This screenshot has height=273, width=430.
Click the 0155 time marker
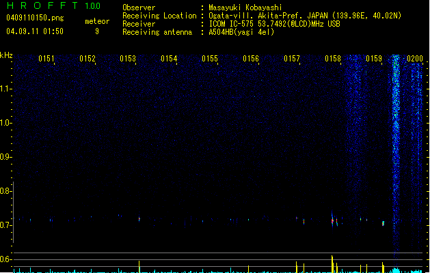[210, 58]
